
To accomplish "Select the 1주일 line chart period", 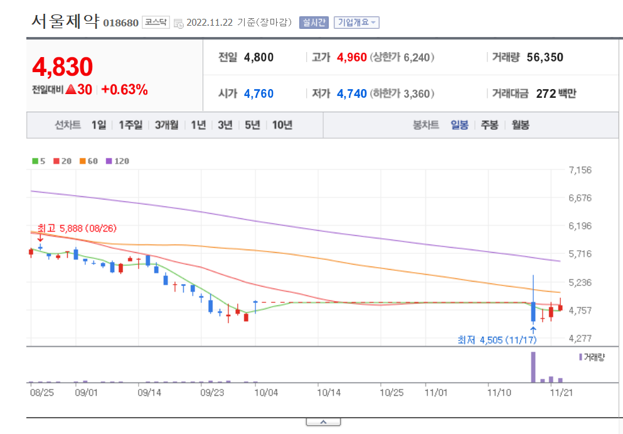I will click(130, 125).
